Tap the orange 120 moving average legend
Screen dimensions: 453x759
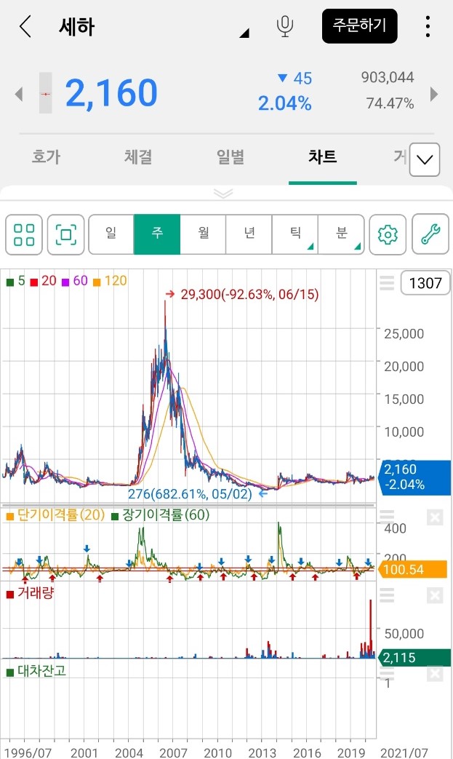click(x=110, y=281)
